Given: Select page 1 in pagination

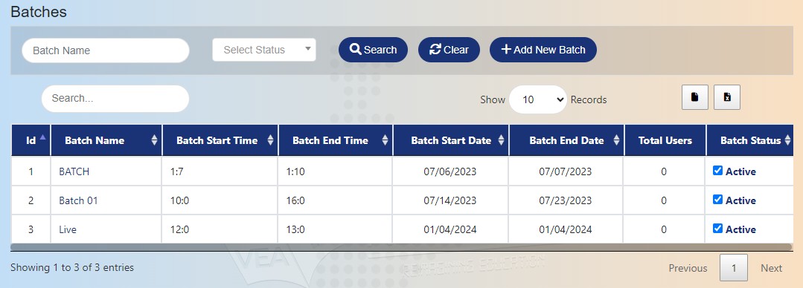Looking at the screenshot, I should [x=733, y=268].
